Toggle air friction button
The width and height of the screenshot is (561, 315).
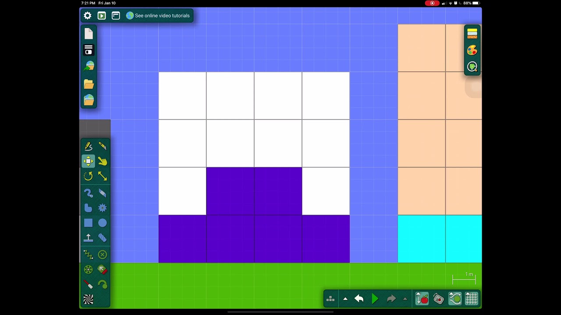[455, 299]
